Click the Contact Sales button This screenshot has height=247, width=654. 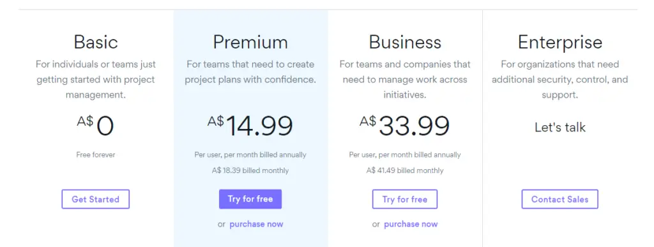[559, 199]
